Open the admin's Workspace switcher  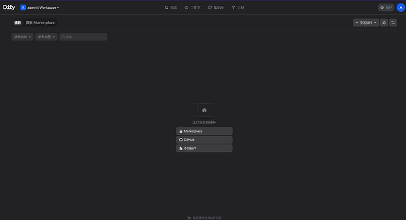point(39,8)
